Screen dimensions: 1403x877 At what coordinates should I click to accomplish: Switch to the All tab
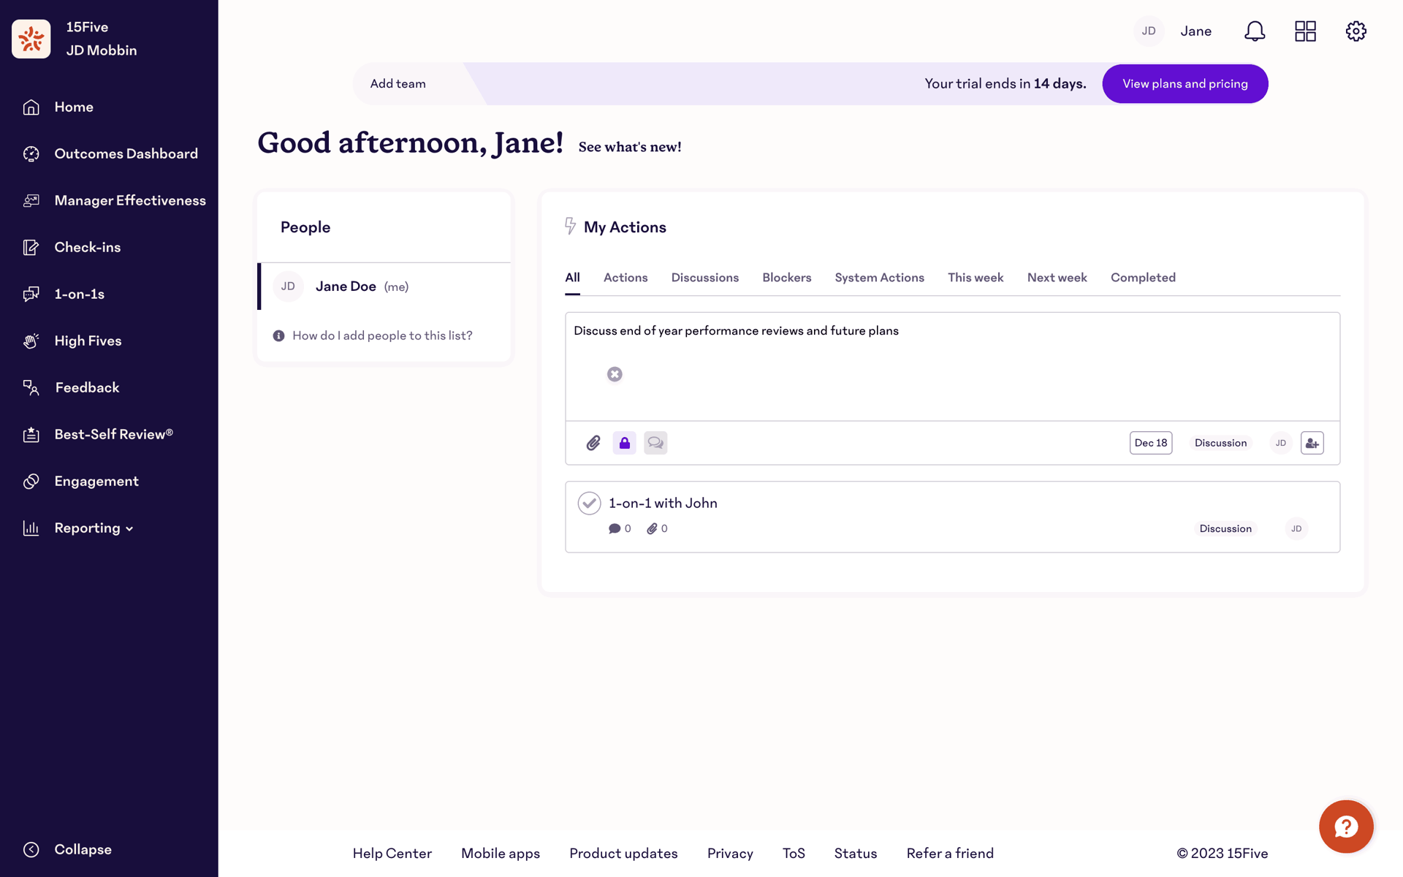pos(572,278)
